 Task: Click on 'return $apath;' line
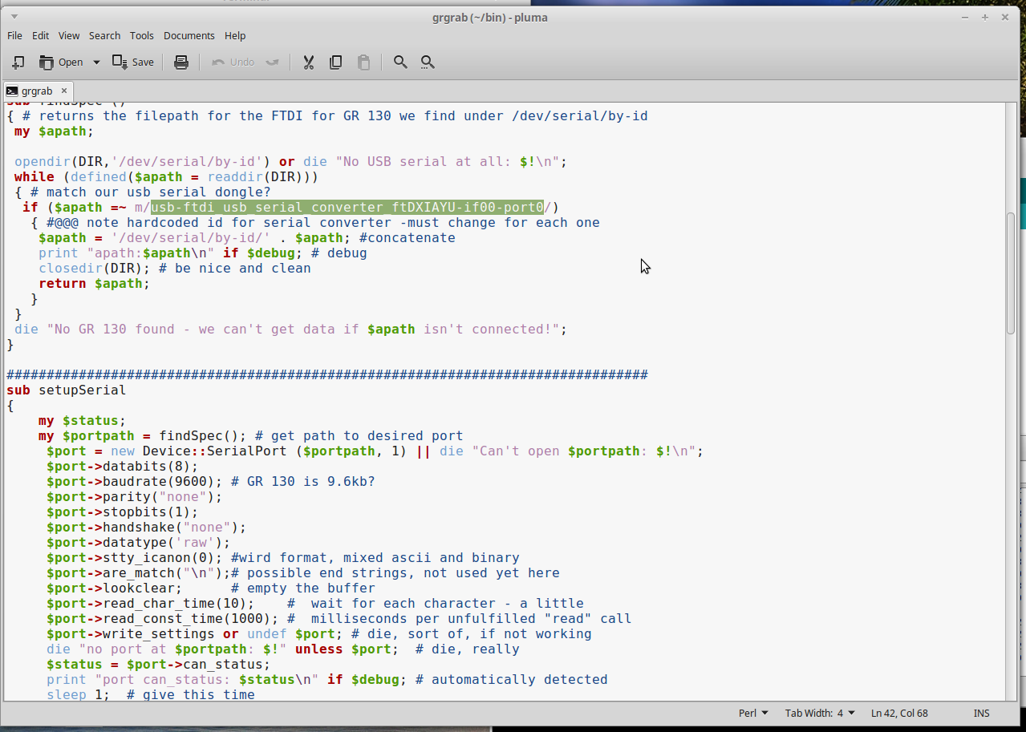95,283
